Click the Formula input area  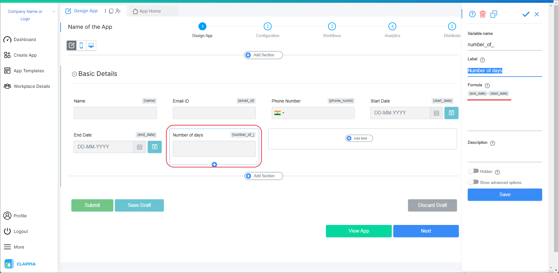click(505, 111)
